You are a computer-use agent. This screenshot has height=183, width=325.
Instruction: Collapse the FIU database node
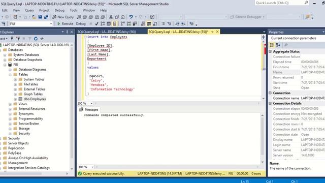point(5,65)
